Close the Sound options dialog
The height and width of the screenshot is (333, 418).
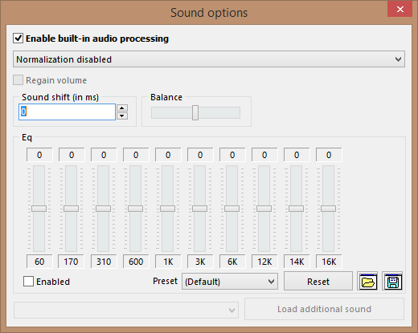pyautogui.click(x=400, y=9)
